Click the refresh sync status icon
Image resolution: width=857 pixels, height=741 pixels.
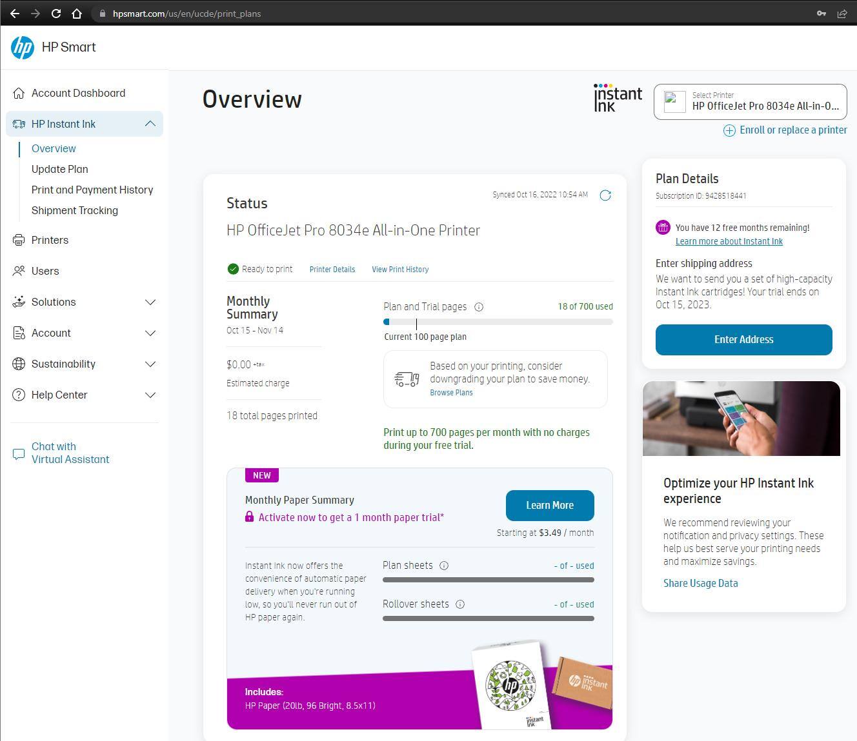click(605, 195)
